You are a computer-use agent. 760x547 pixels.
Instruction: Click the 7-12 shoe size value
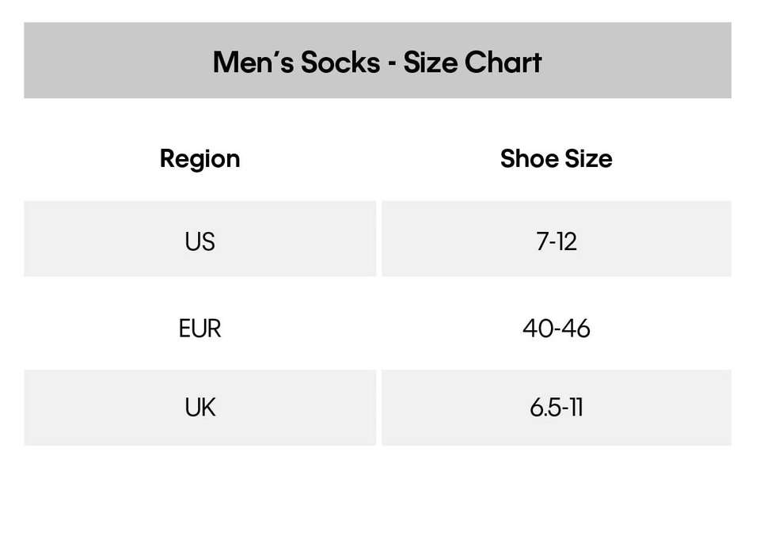click(x=556, y=241)
